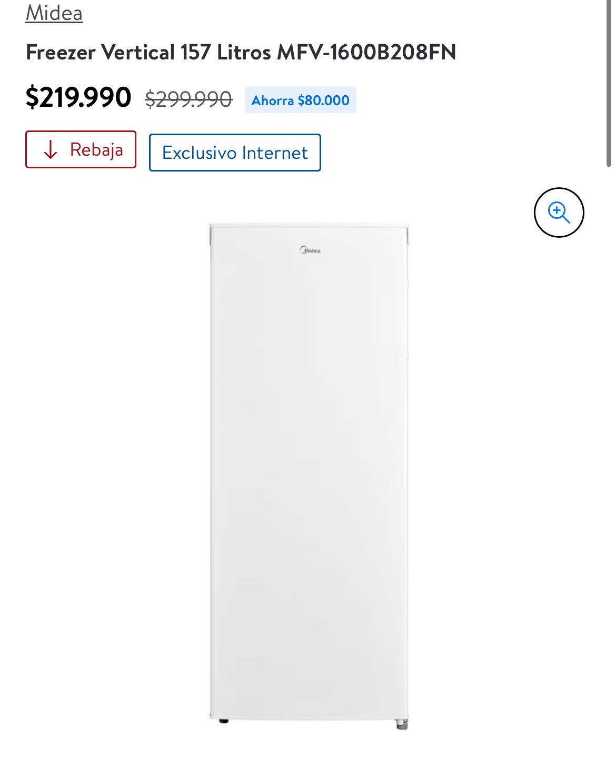Click the Rebaja label text
Screen dimensions: 616x757
[96, 150]
